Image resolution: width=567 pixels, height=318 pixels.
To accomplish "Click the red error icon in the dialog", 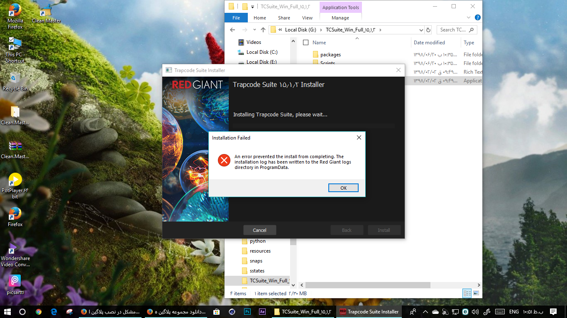I will (x=224, y=160).
